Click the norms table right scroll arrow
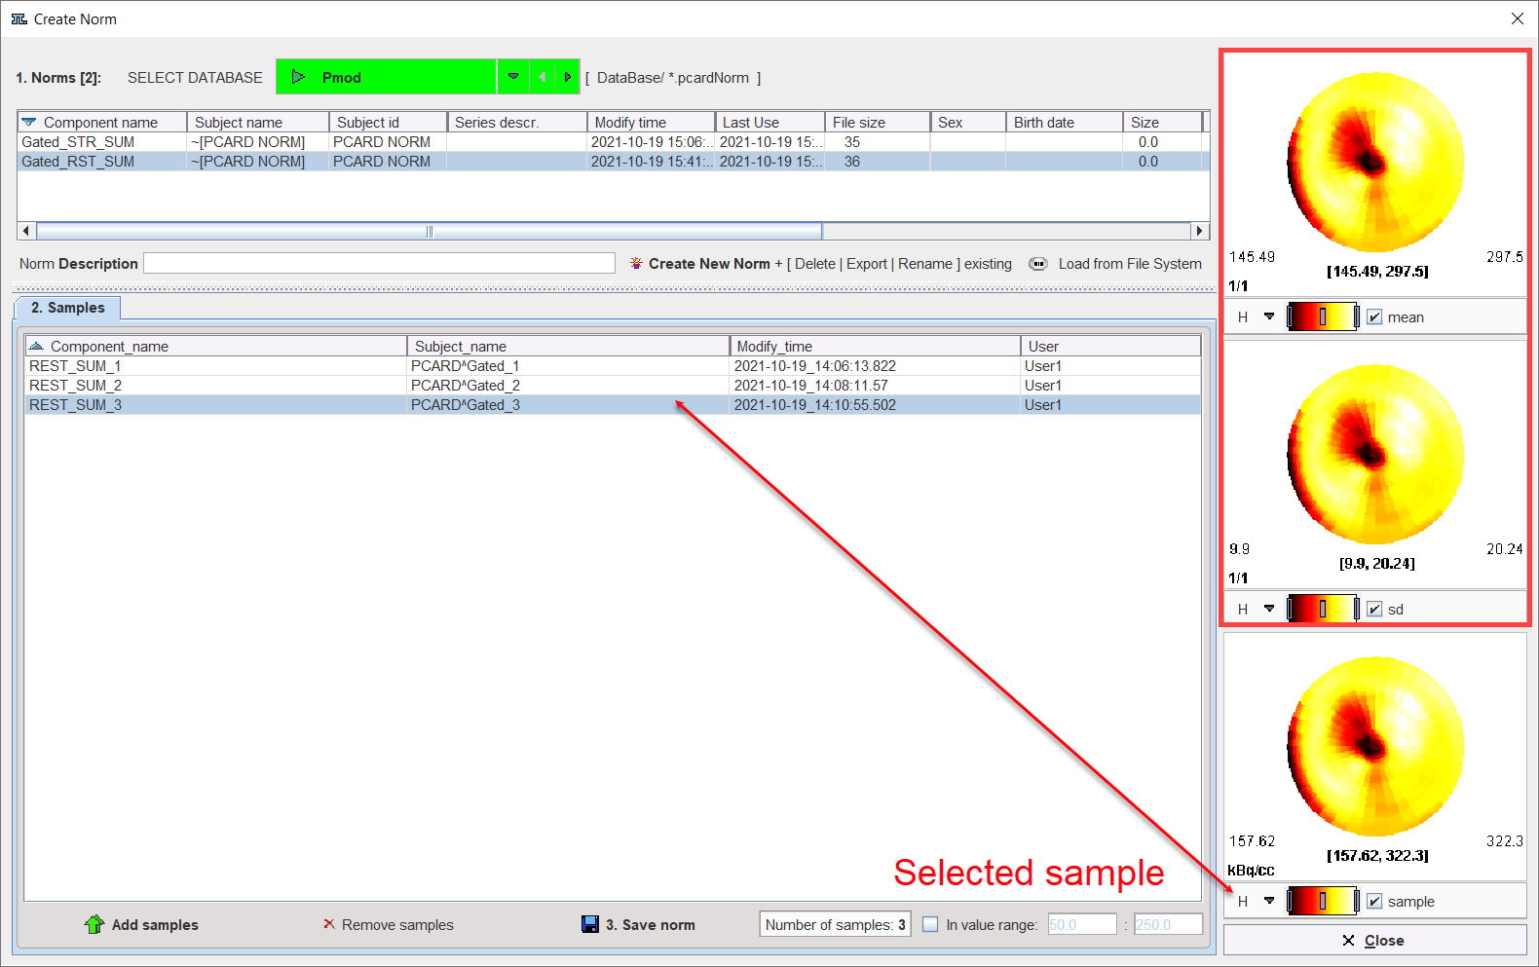The height and width of the screenshot is (967, 1539). [1200, 232]
